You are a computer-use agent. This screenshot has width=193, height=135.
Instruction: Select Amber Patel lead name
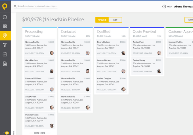point(138,42)
